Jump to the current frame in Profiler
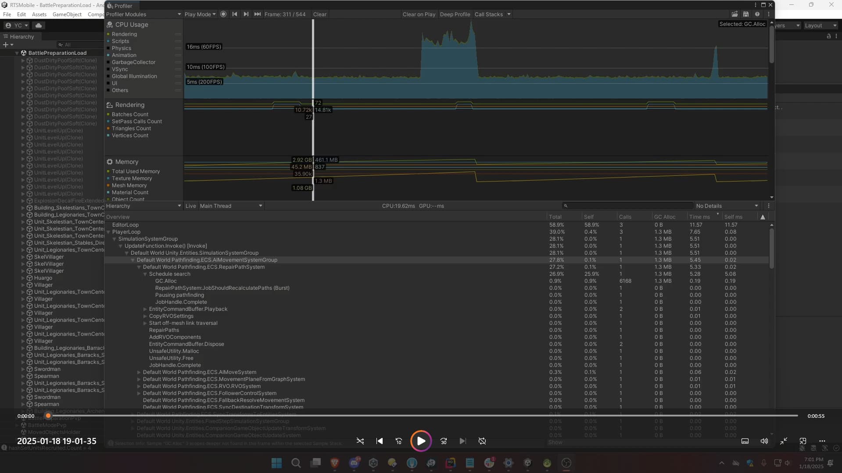This screenshot has width=842, height=473. point(258,14)
